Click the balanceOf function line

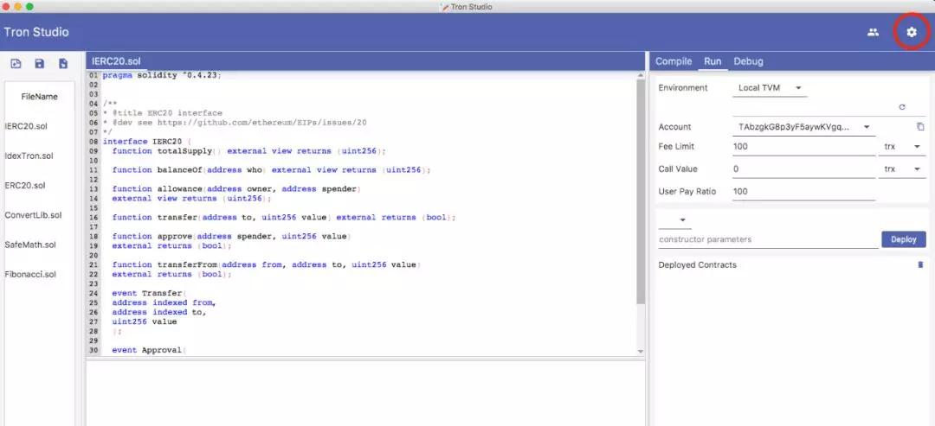pos(271,170)
